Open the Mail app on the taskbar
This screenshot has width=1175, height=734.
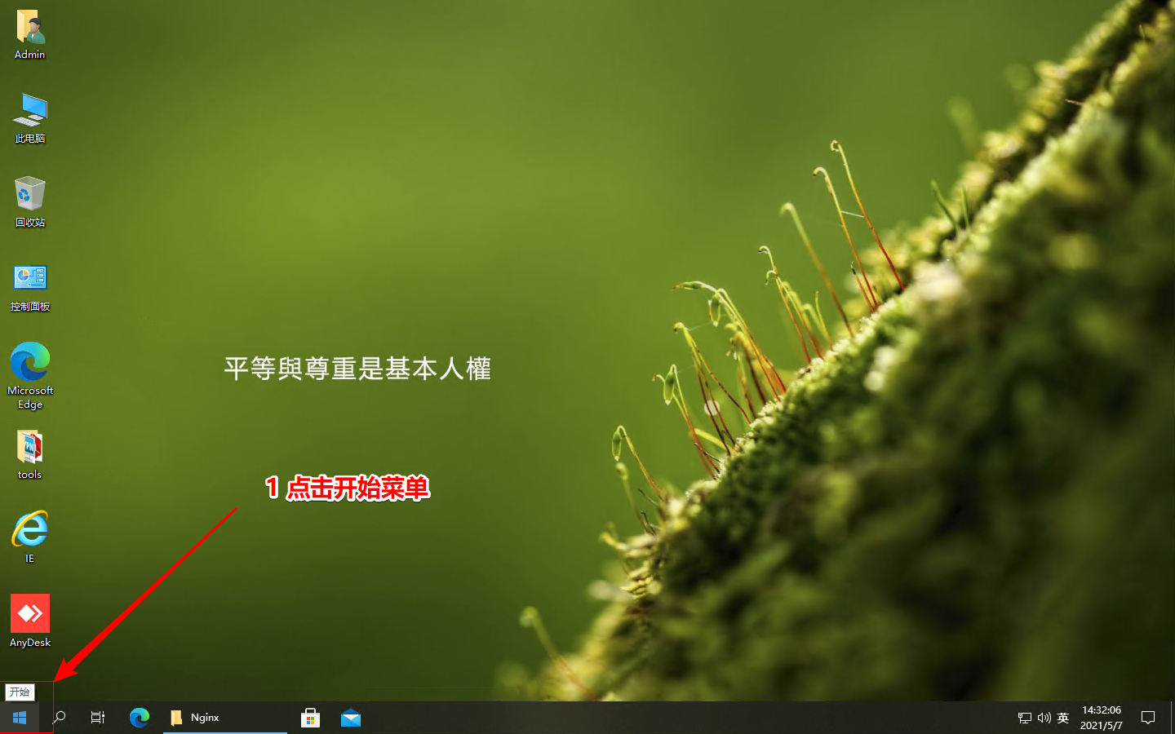351,718
